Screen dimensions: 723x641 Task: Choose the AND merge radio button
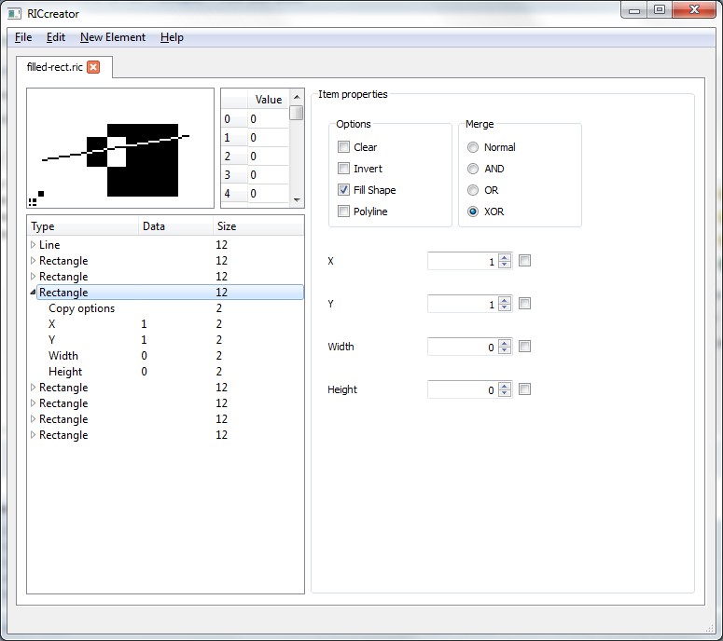pyautogui.click(x=473, y=169)
